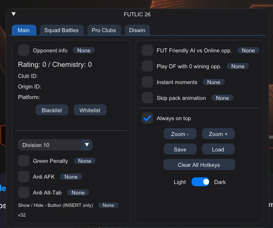
Task: Enable the Opponent info checkbox
Action: pos(24,50)
